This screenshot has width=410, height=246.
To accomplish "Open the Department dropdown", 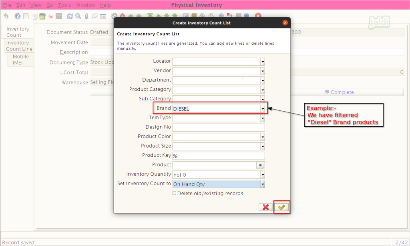I will 263,80.
